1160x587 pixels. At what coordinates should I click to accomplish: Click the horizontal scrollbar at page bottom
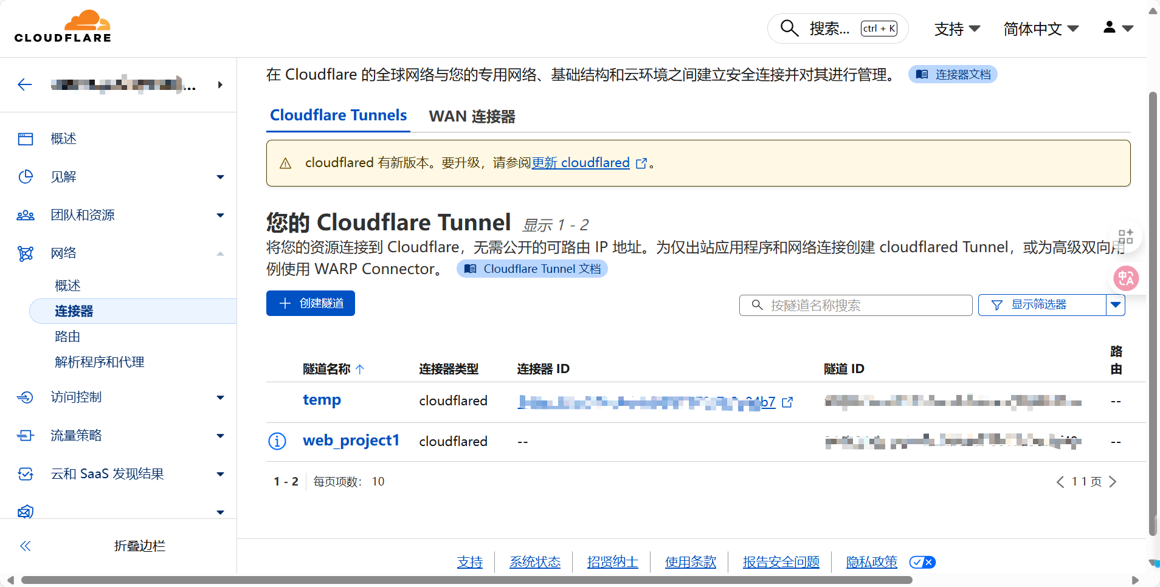click(467, 580)
